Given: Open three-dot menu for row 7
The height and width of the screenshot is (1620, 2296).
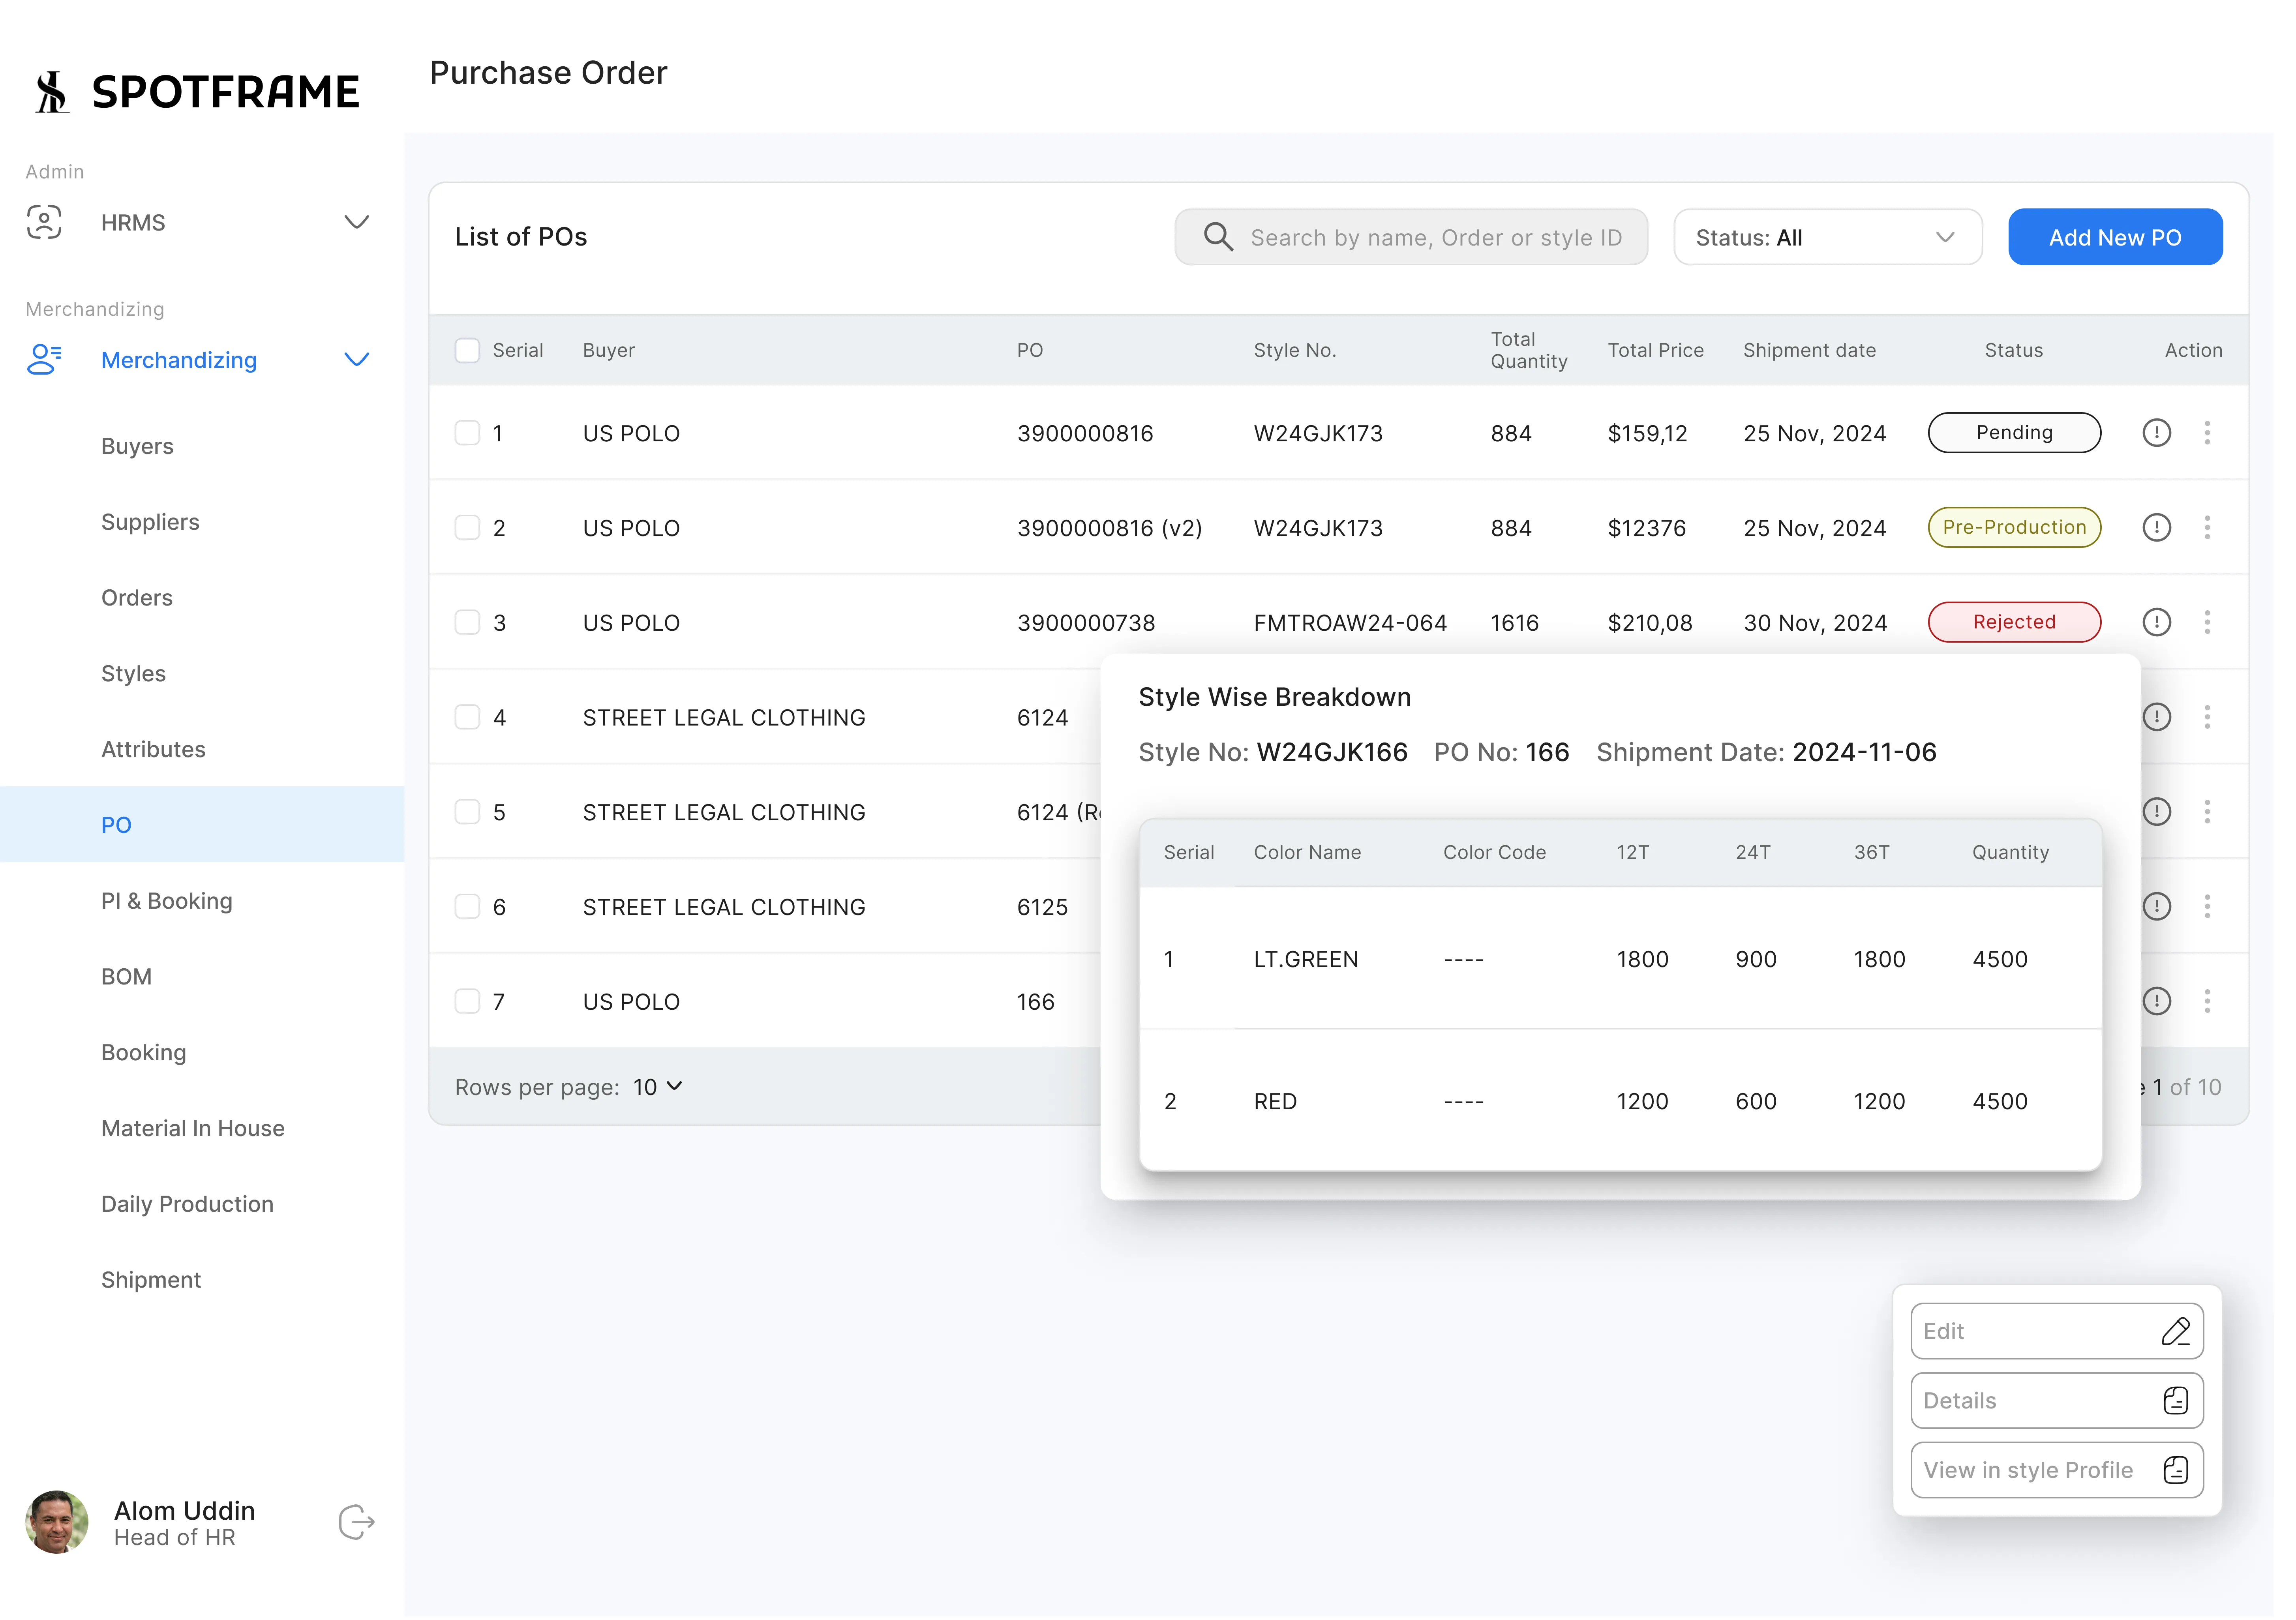Looking at the screenshot, I should [2207, 1002].
